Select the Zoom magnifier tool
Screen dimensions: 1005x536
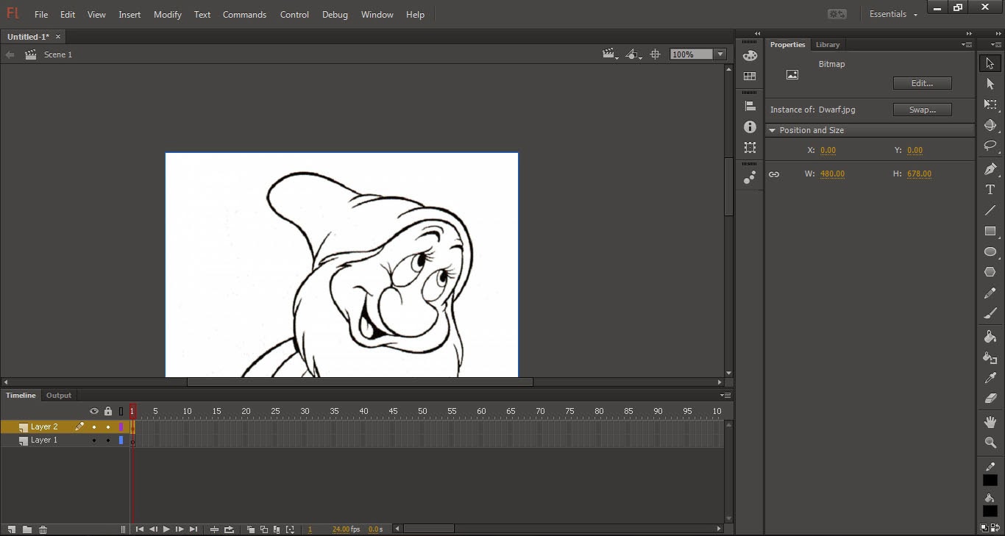pos(990,443)
